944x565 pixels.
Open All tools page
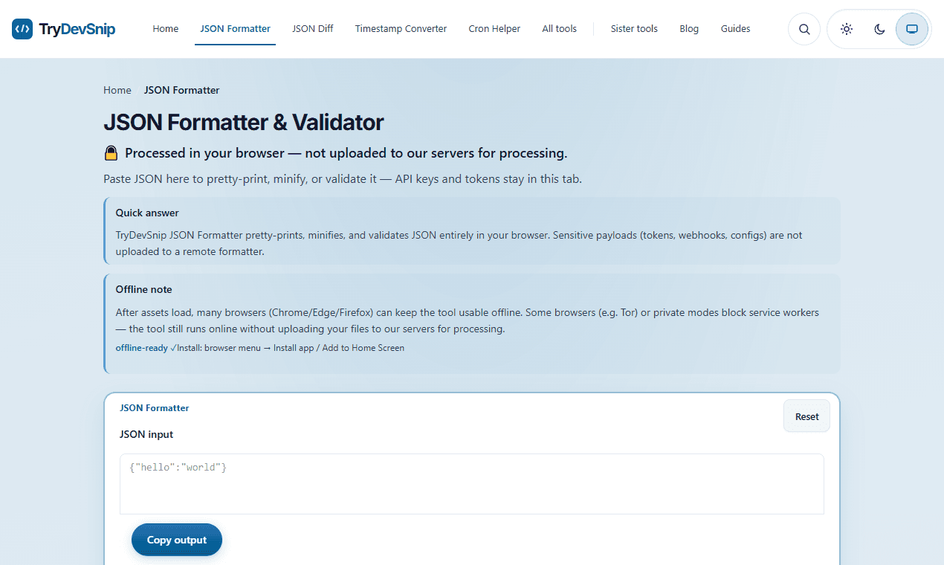point(560,29)
